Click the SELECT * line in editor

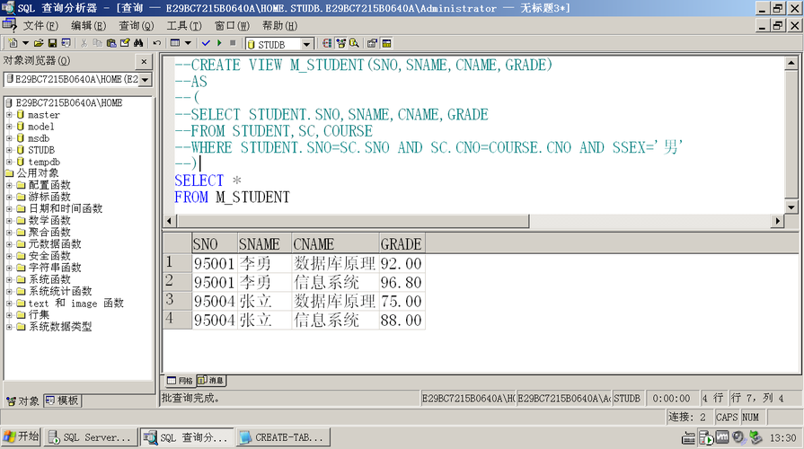(208, 180)
